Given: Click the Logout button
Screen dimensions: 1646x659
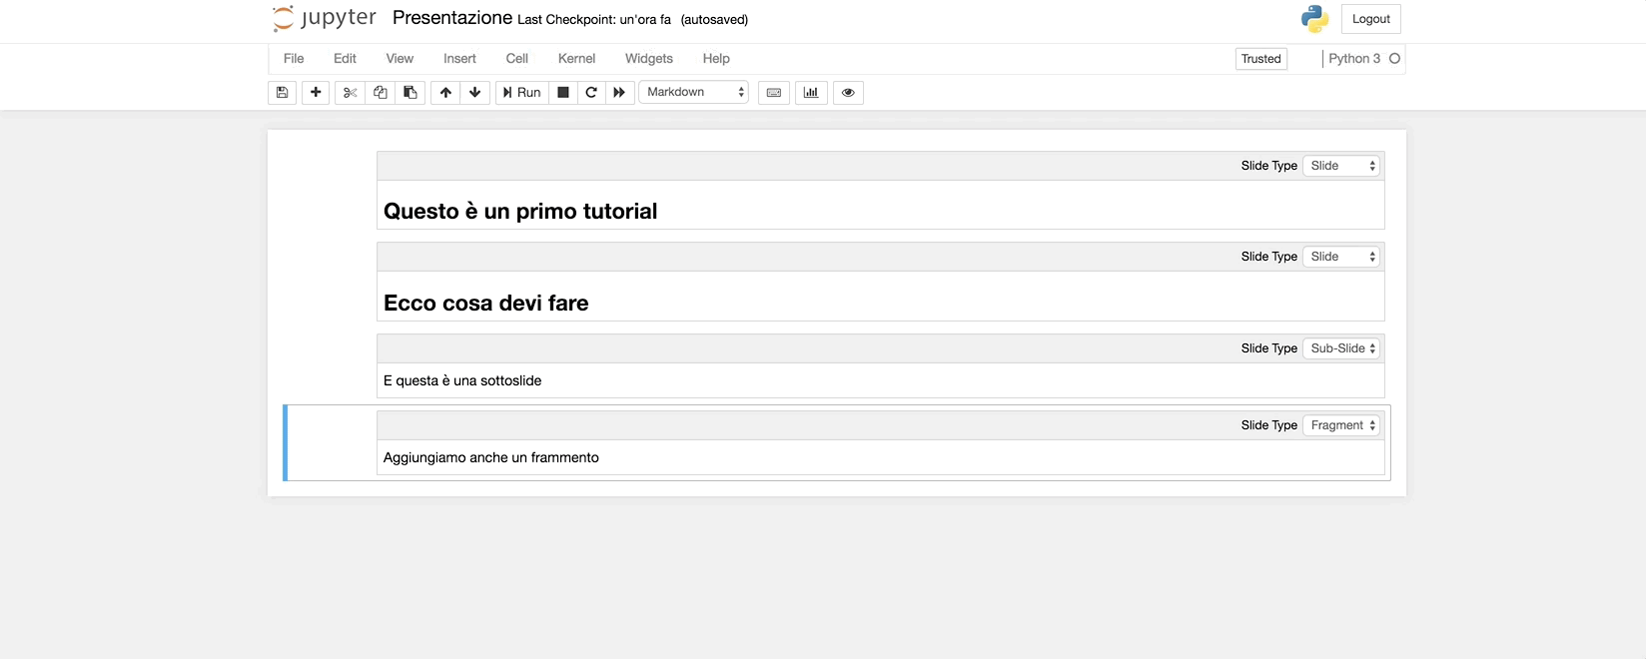Looking at the screenshot, I should click(x=1370, y=19).
